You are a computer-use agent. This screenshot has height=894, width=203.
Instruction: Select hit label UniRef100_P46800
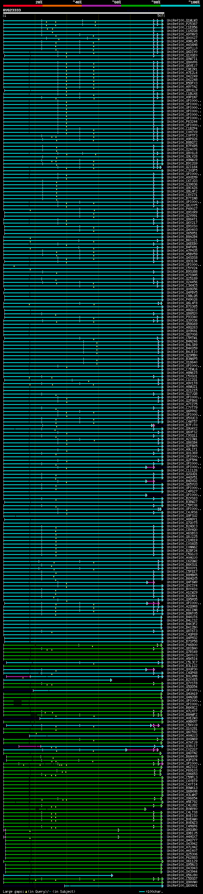pos(182,645)
